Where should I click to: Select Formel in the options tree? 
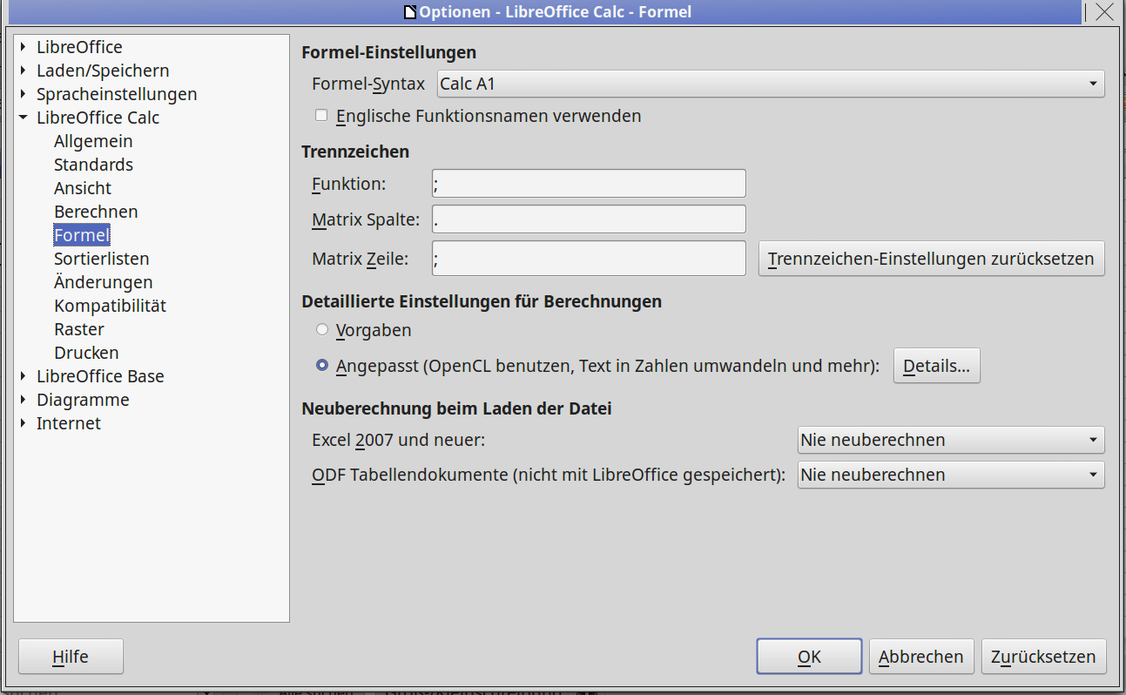pyautogui.click(x=82, y=235)
